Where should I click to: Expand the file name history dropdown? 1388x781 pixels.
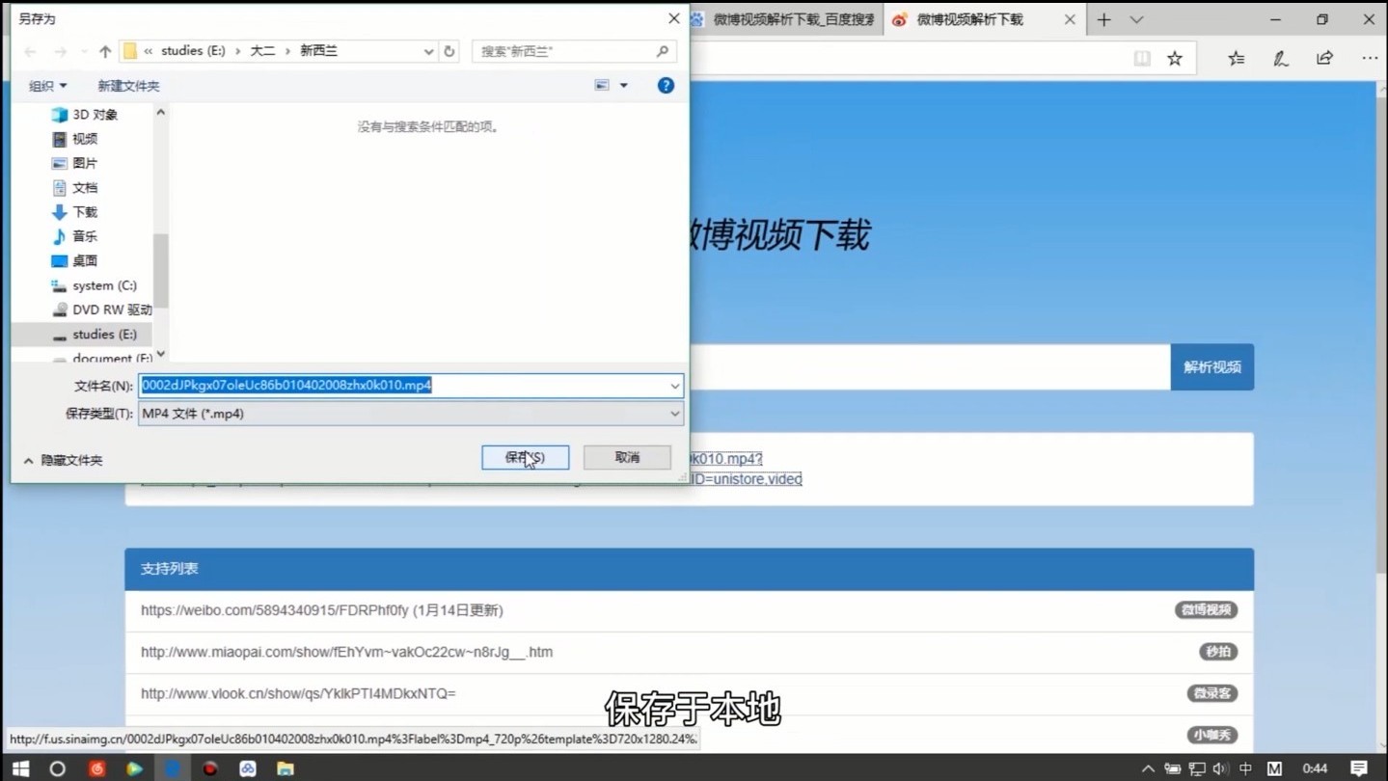675,385
